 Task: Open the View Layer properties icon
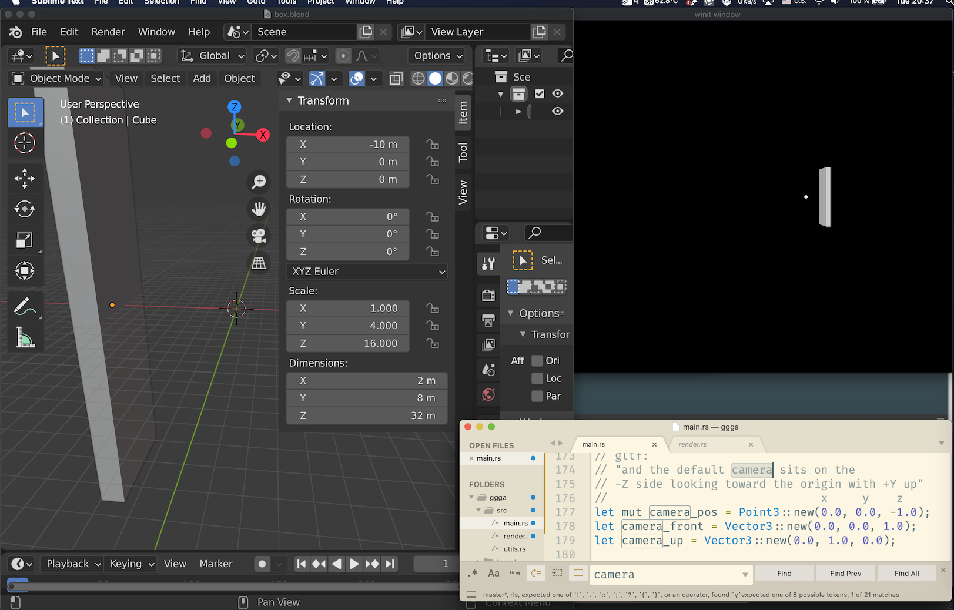(488, 345)
